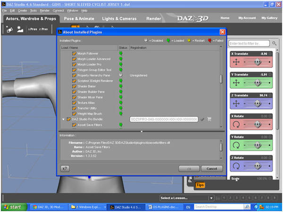Click the Windows Start button
The width and height of the screenshot is (283, 212).
(14, 207)
